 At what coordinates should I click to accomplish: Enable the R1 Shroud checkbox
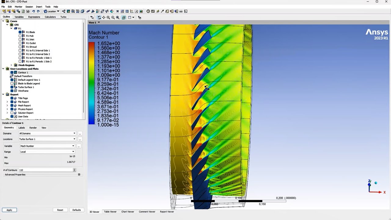(x=20, y=47)
